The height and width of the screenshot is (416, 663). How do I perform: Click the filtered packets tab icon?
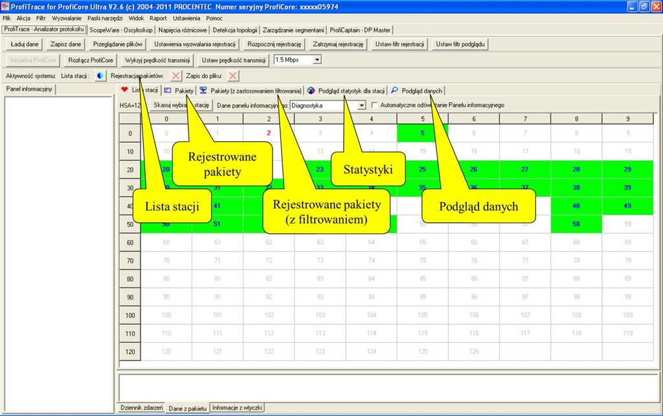203,90
